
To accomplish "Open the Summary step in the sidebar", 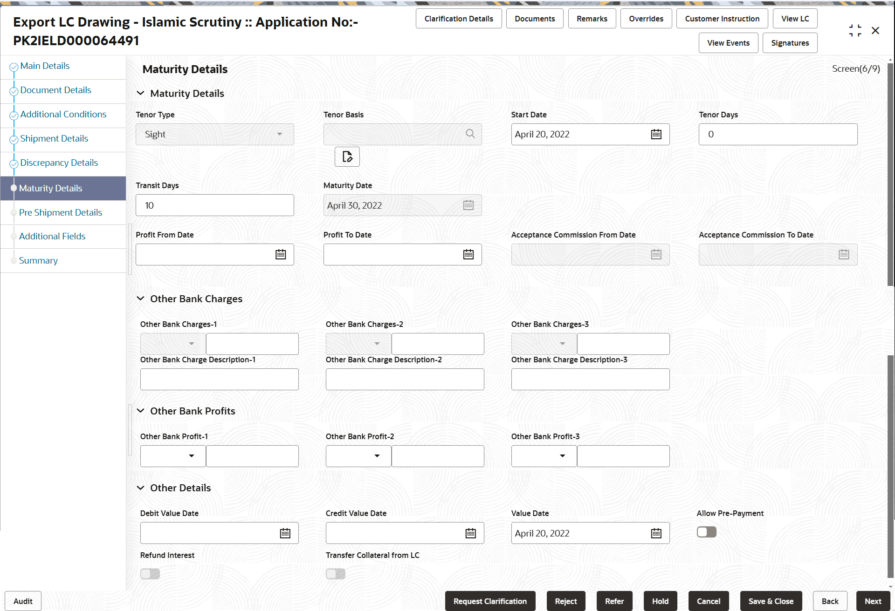I will tap(38, 260).
